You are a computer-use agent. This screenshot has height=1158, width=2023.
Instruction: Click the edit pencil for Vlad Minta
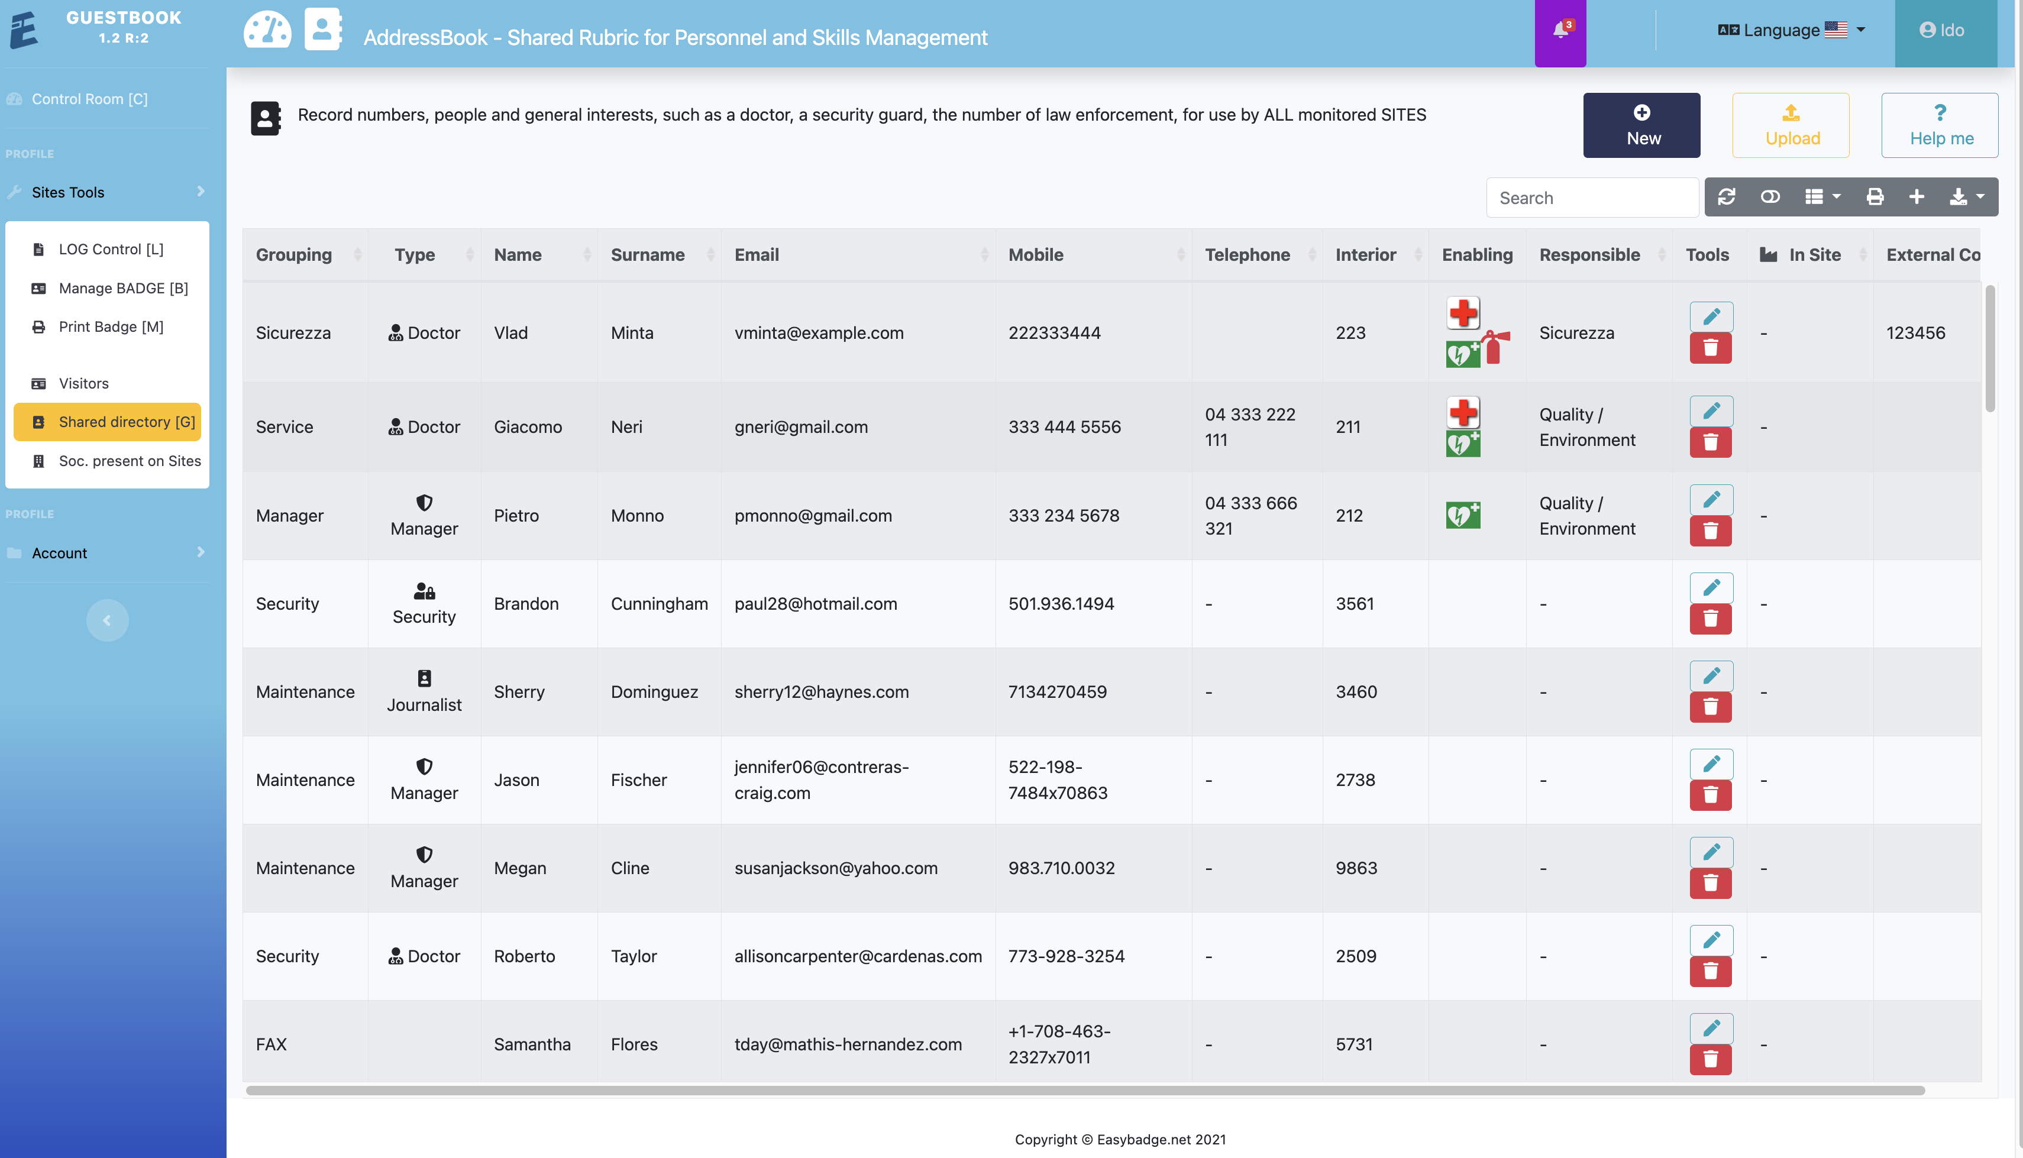[1711, 318]
